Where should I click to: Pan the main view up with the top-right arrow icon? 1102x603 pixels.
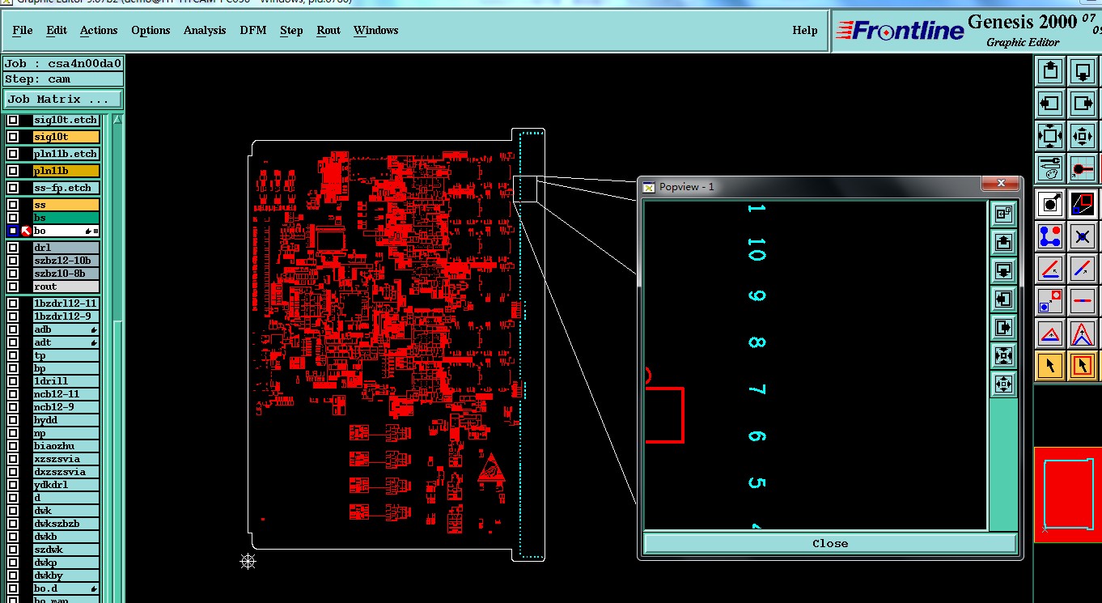point(1050,70)
